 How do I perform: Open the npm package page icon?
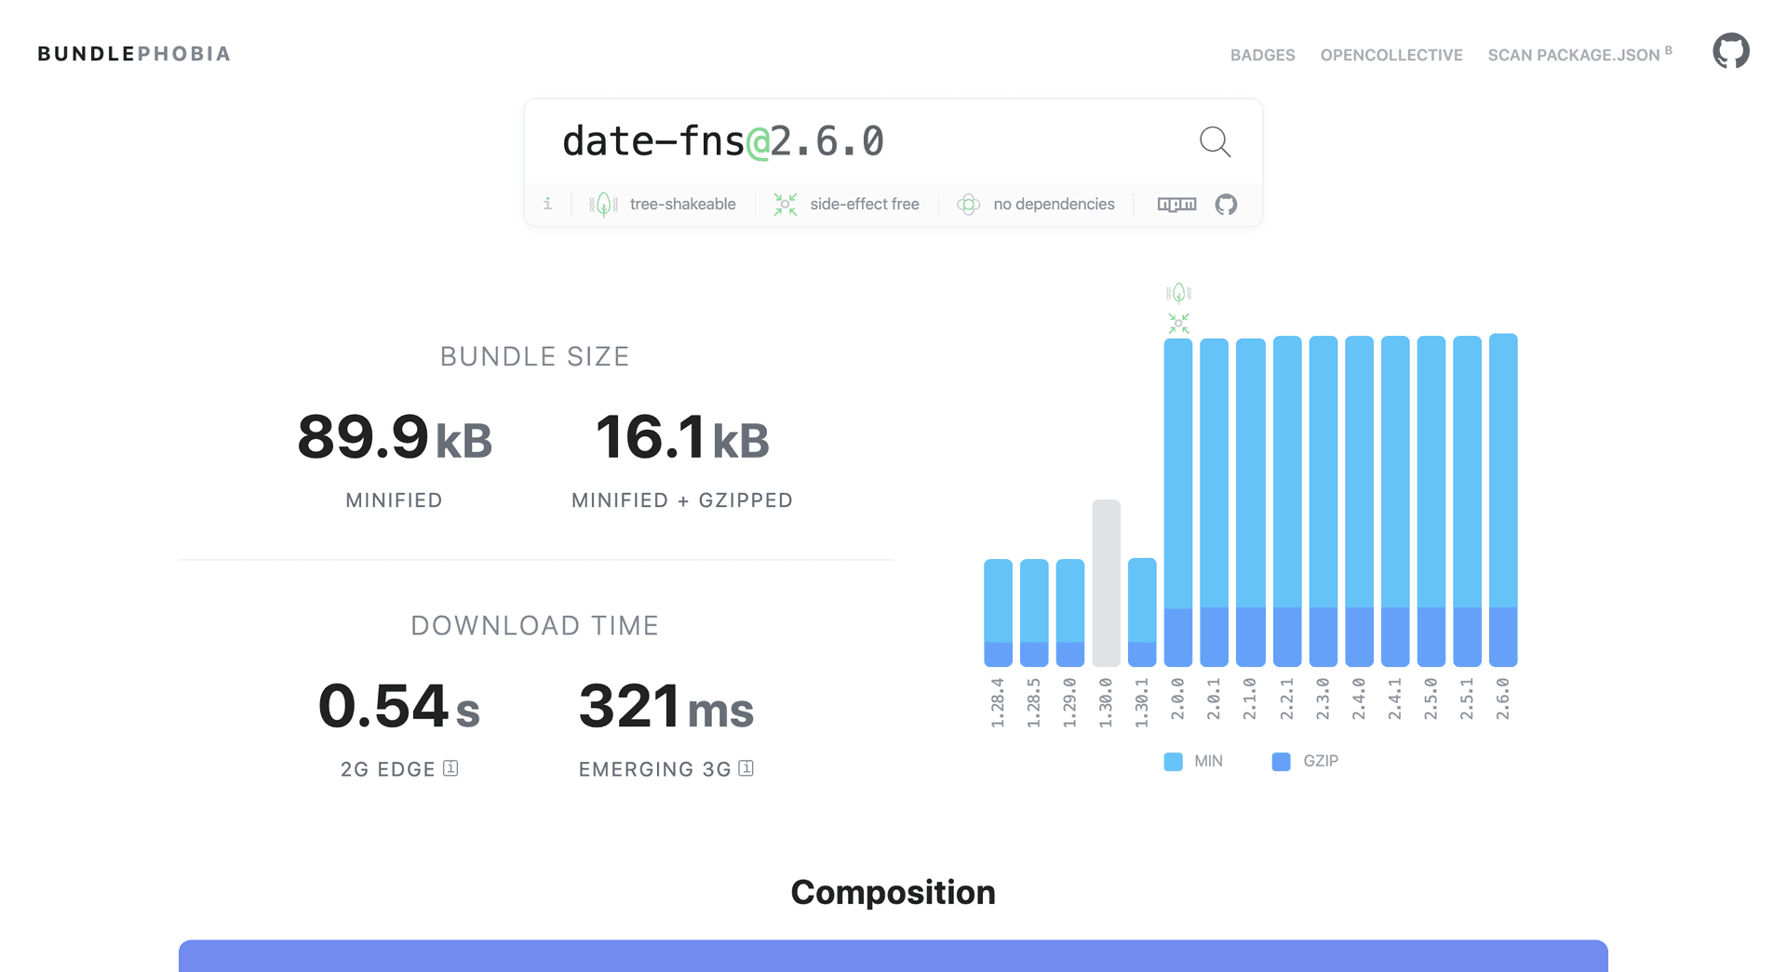(x=1176, y=204)
